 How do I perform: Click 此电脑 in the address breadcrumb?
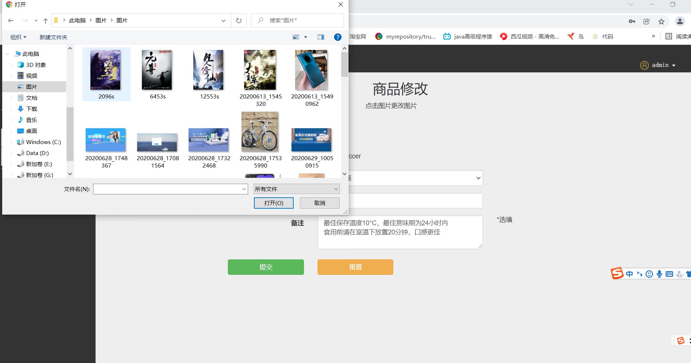(x=77, y=21)
